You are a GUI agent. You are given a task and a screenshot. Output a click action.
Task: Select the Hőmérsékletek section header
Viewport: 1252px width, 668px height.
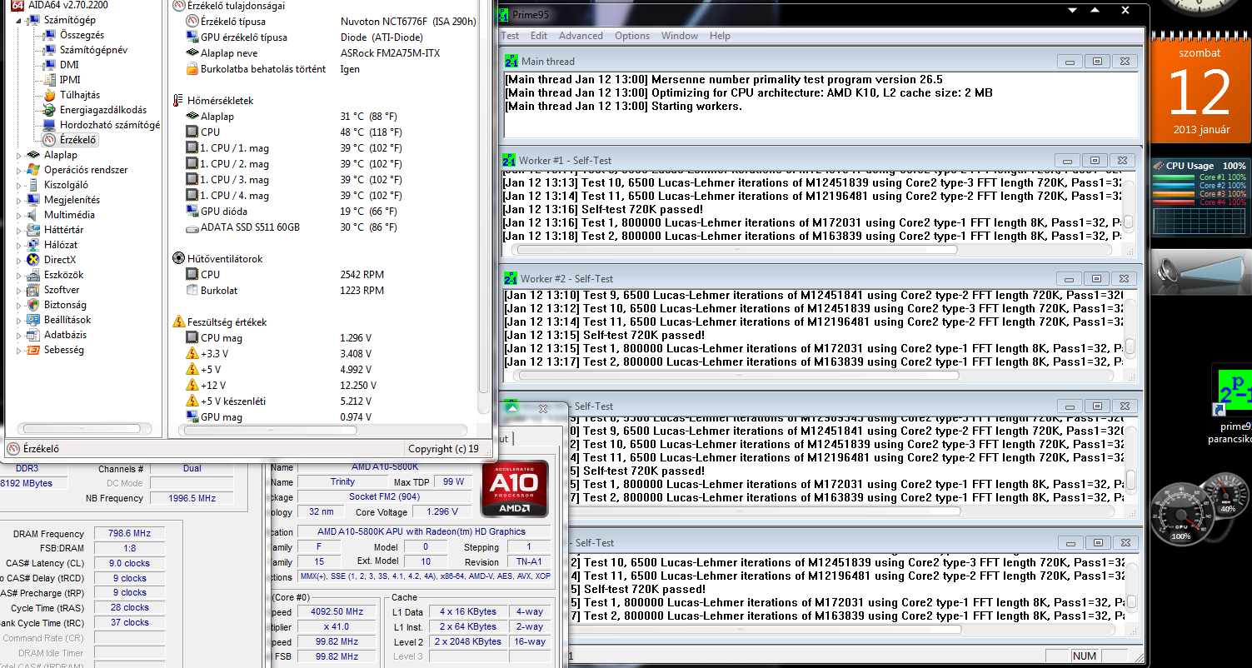click(x=220, y=101)
